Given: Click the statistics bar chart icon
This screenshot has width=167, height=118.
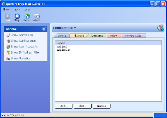Looking at the screenshot, I should tap(8, 58).
